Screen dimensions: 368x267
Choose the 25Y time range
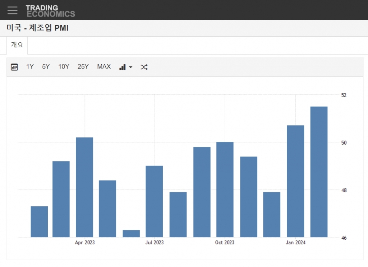(83, 67)
